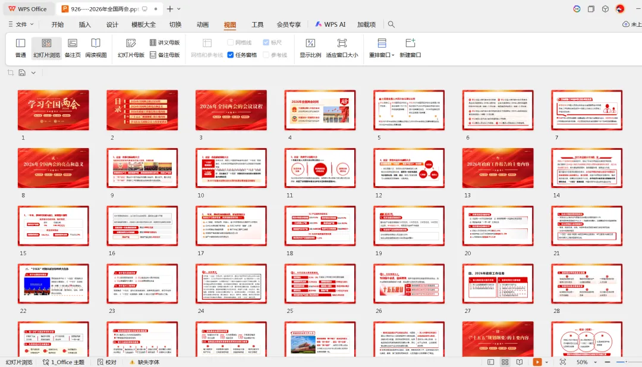Click the cloud upload status icon
The width and height of the screenshot is (642, 367).
point(625,24)
